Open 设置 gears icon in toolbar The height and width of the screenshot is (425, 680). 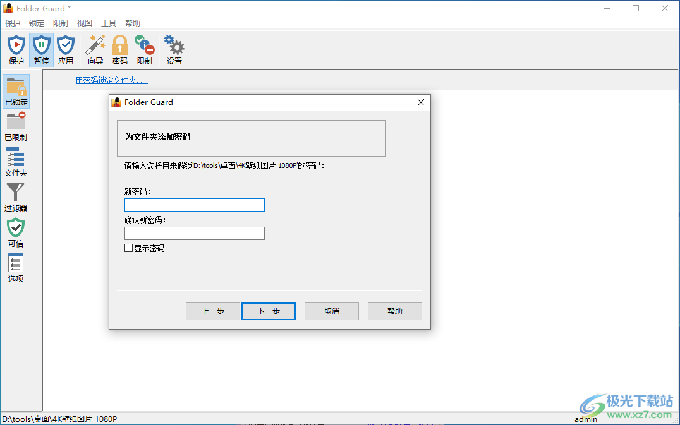(x=174, y=50)
